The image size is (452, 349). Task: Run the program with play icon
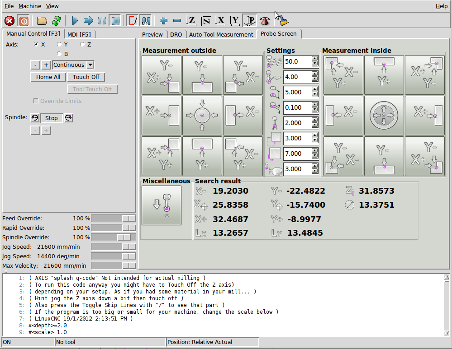pyautogui.click(x=75, y=21)
